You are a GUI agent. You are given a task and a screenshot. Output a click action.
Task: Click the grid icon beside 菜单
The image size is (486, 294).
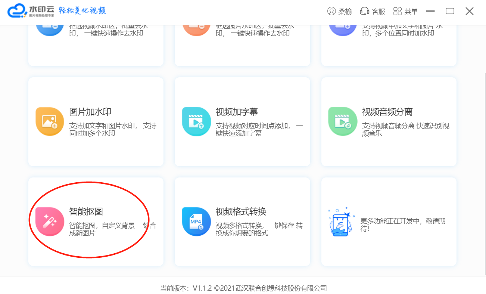tap(398, 11)
